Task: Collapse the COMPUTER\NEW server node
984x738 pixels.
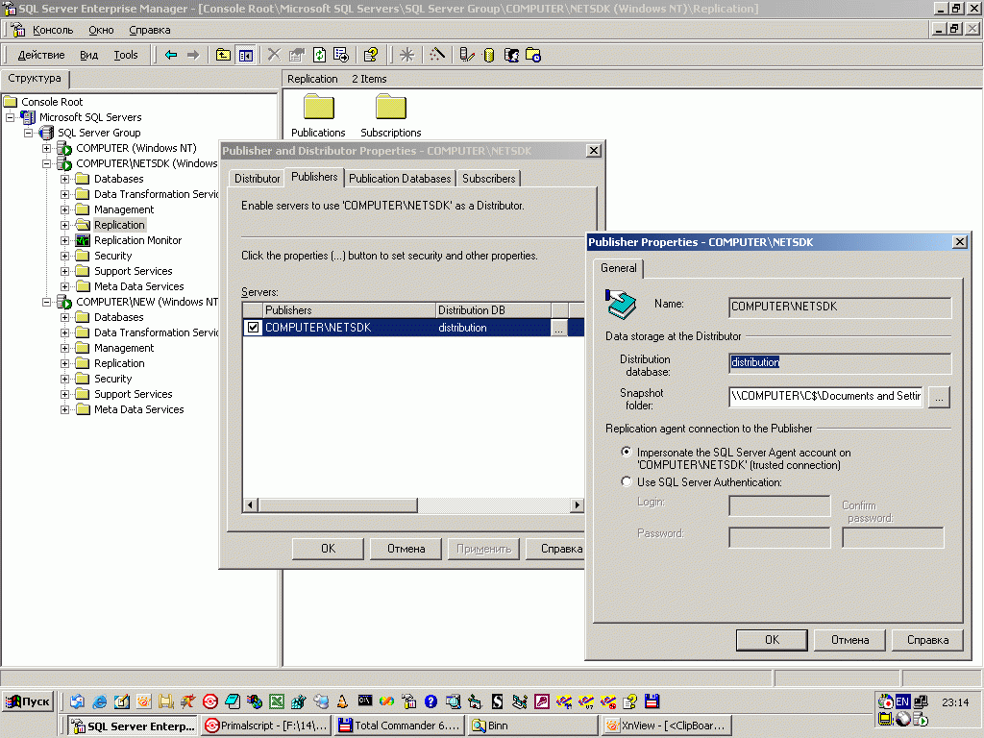Action: [46, 303]
